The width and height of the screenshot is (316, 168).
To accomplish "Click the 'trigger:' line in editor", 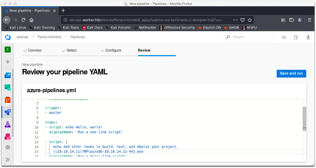I will [x=53, y=108].
